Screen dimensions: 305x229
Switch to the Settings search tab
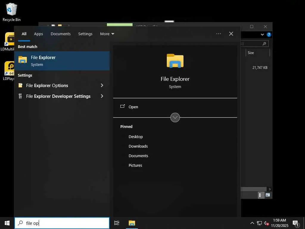[85, 34]
